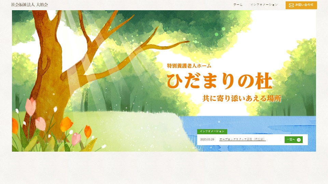
Task: Click the 共に寄り添いあえる場所 tagline
Action: click(242, 98)
